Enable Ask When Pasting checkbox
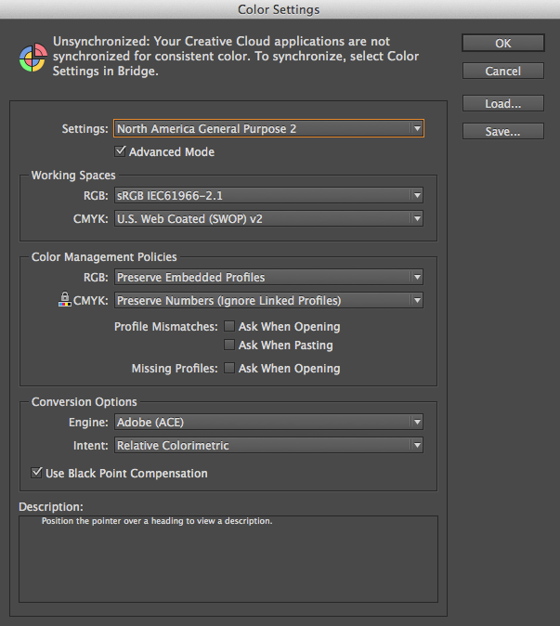Image resolution: width=560 pixels, height=626 pixels. click(x=229, y=345)
